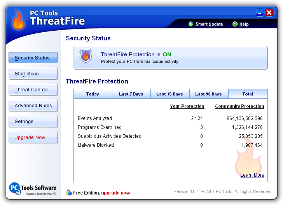
Task: Show the Last 90 Days tab
Action: click(208, 94)
